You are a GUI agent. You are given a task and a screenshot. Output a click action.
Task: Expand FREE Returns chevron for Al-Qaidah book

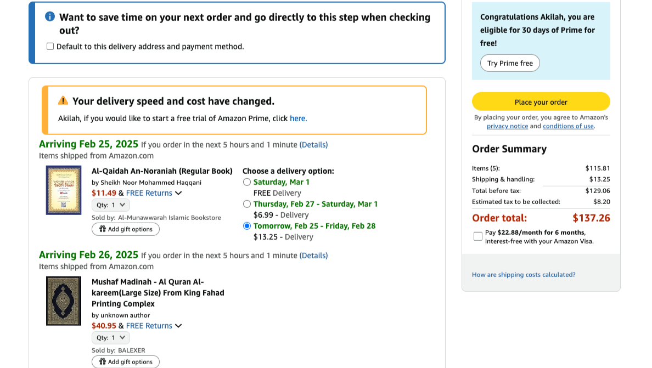[178, 193]
